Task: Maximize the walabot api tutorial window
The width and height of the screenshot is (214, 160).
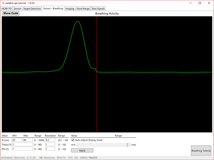Action: pos(200,3)
